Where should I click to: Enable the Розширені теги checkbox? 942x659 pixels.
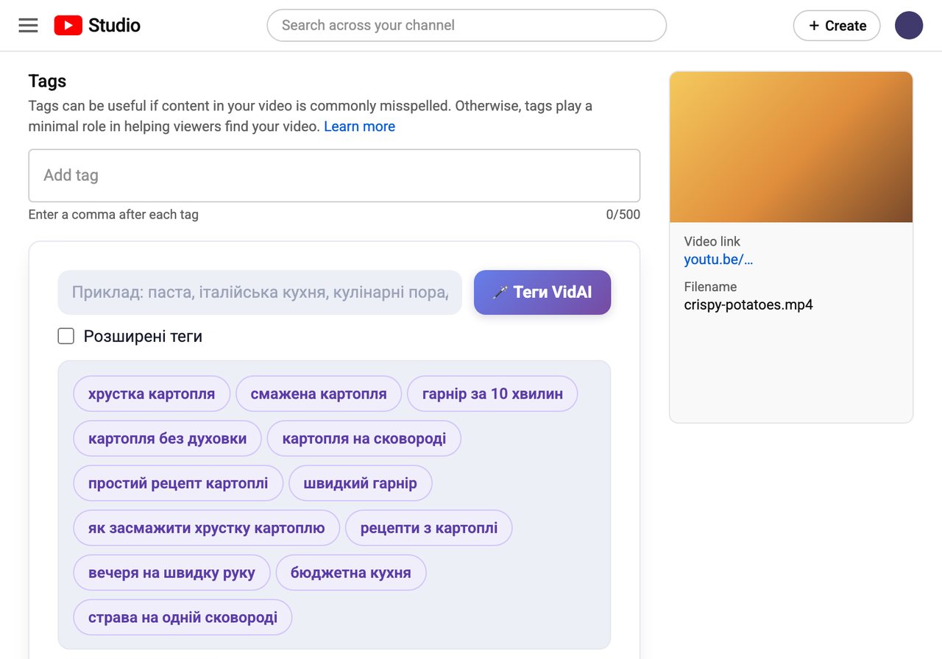pyautogui.click(x=66, y=336)
